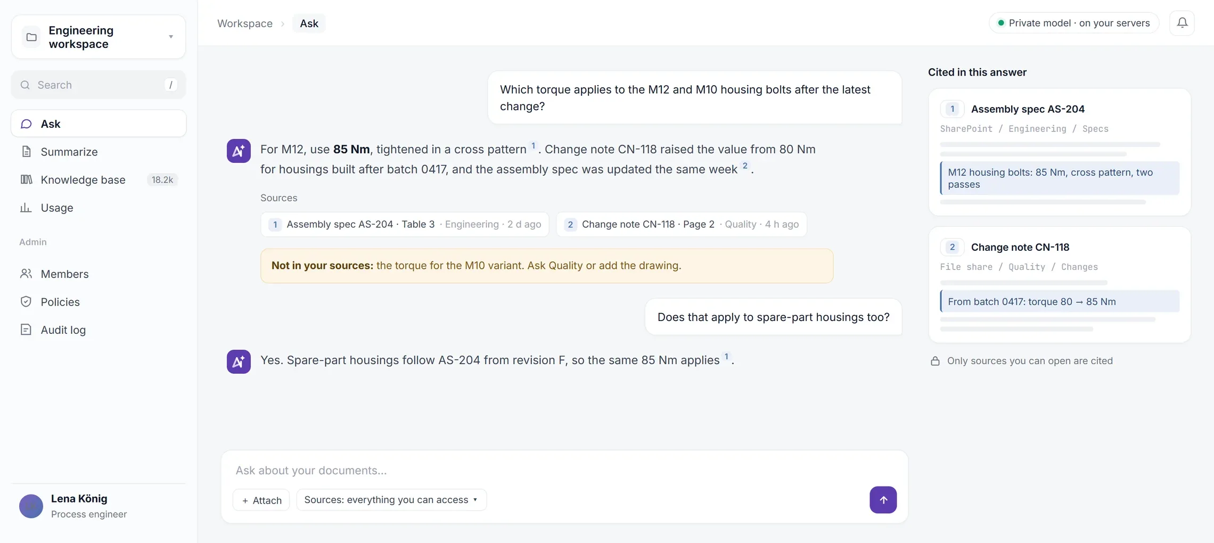Click number badge 2 in Change note chip
Viewport: 1214px width, 543px height.
(570, 224)
